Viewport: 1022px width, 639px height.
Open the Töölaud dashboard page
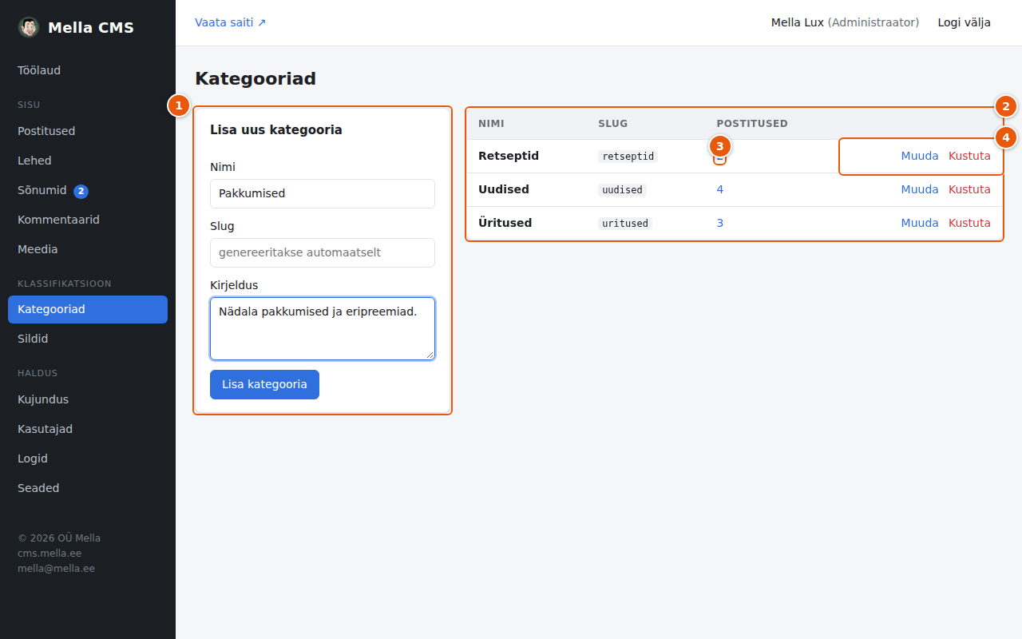[x=88, y=70]
